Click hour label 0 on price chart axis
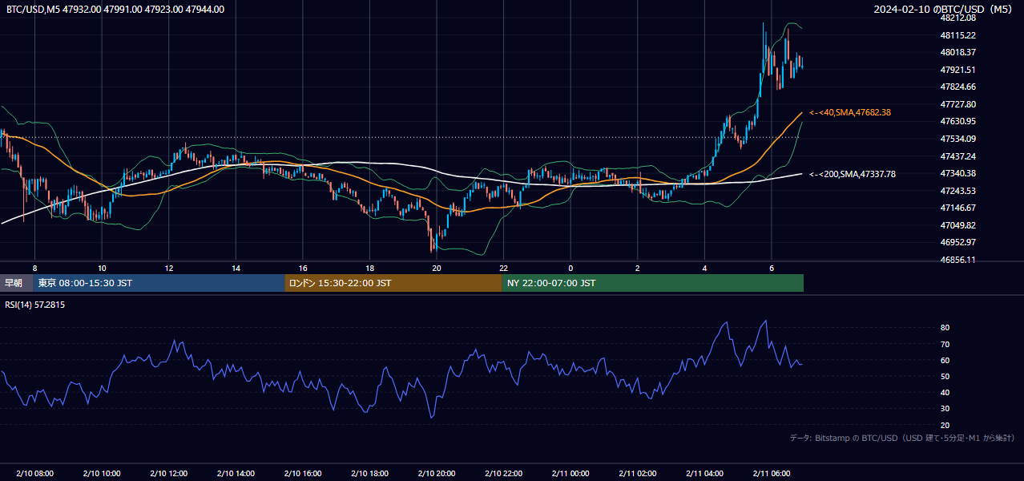1024x481 pixels. (x=570, y=268)
